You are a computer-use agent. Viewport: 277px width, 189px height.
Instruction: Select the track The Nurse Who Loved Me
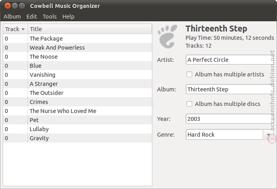(77, 111)
